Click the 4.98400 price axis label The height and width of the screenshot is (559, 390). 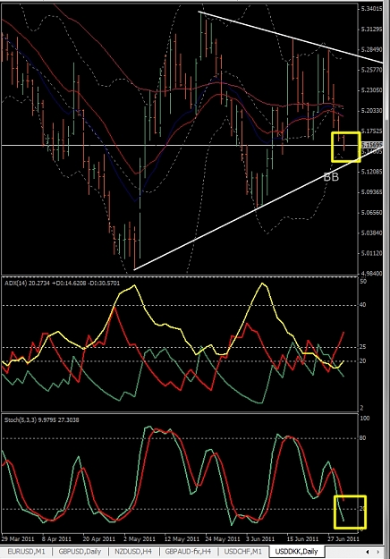pos(371,274)
